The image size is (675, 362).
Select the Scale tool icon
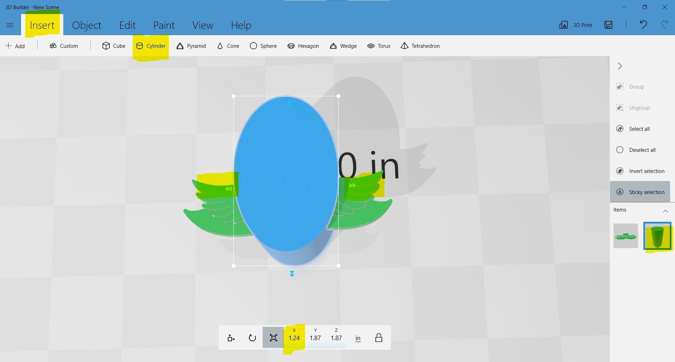click(x=273, y=338)
